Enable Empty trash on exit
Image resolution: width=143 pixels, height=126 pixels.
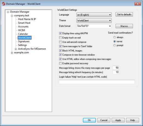click(x=60, y=38)
